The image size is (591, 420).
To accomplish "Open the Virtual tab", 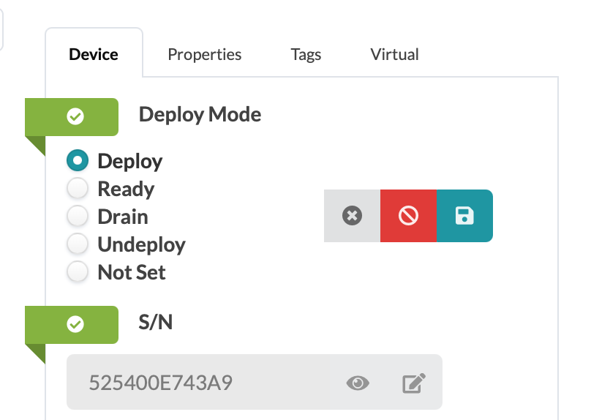I will click(x=394, y=55).
